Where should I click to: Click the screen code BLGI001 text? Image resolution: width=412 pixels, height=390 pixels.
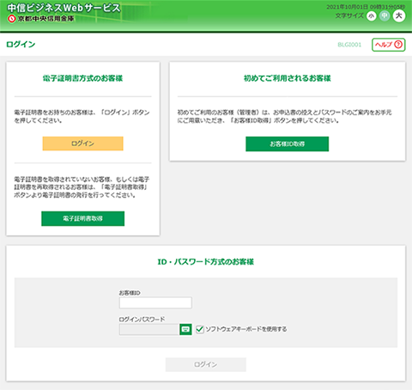pyautogui.click(x=349, y=45)
